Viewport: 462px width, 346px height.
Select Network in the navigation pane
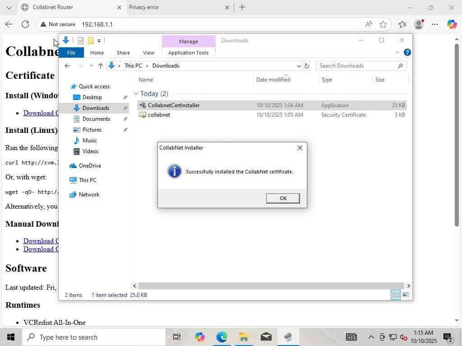click(89, 195)
